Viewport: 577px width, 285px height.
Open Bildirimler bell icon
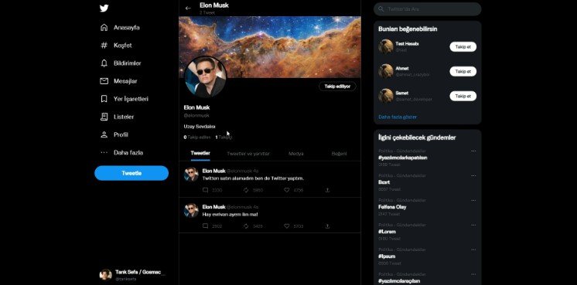pos(104,63)
